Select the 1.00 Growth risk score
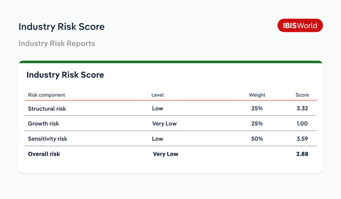Screen dimensions: 341x199 pyautogui.click(x=302, y=124)
